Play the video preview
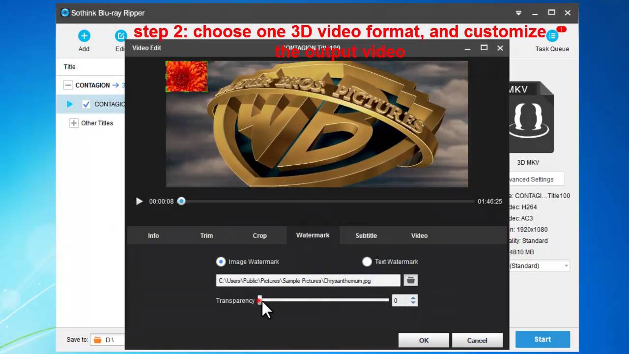This screenshot has width=629, height=354. (139, 201)
